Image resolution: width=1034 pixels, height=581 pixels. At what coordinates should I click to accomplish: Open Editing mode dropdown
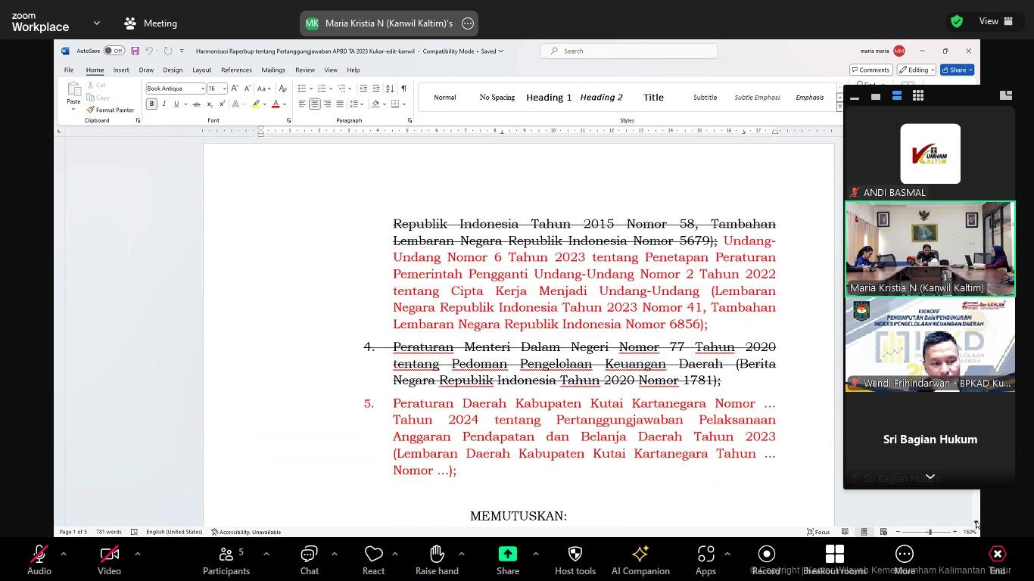click(x=917, y=70)
